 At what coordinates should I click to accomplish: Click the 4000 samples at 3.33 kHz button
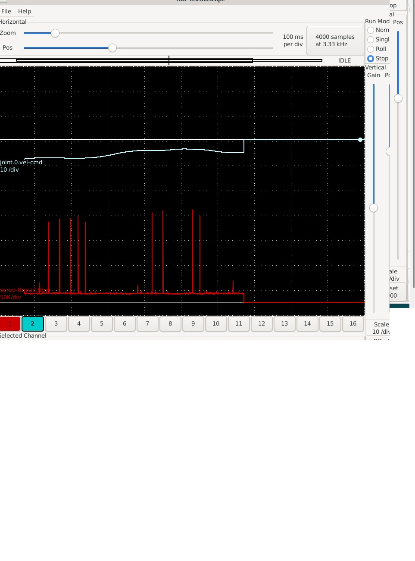(x=334, y=41)
